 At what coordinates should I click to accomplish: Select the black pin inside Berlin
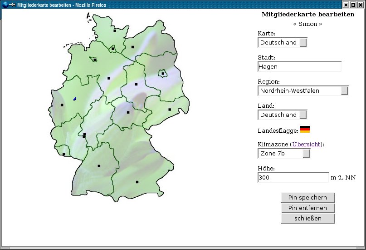click(163, 73)
